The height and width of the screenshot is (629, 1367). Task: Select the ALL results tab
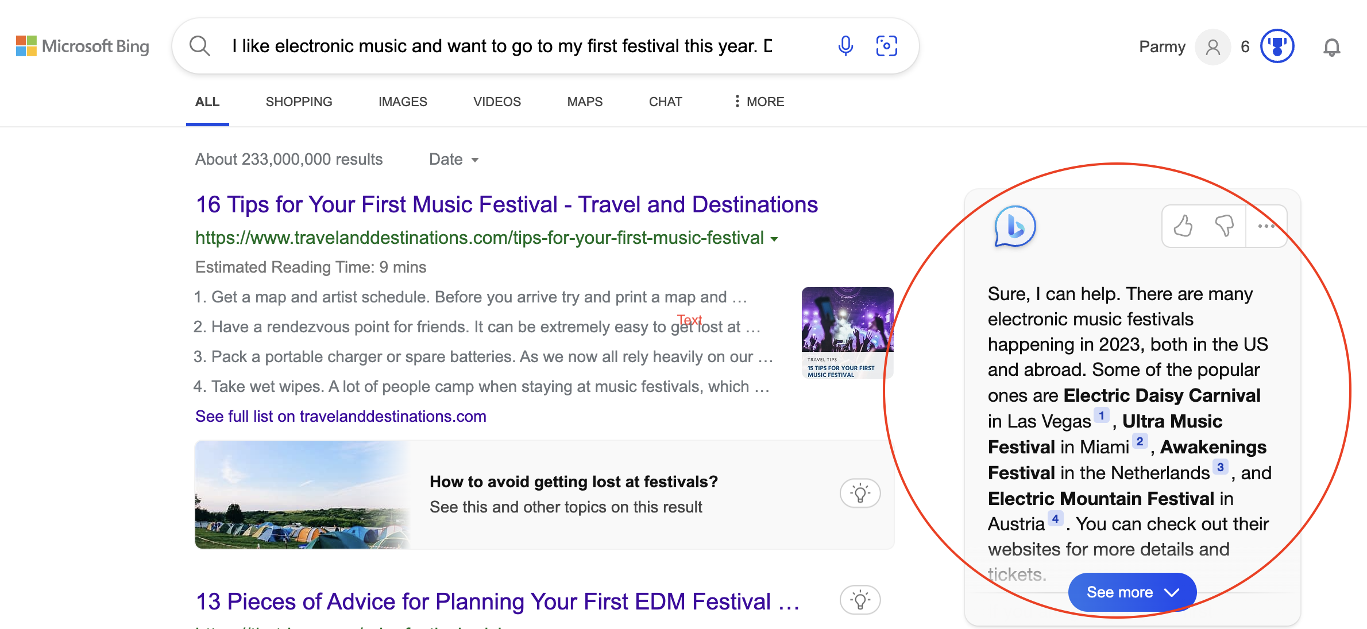click(207, 102)
